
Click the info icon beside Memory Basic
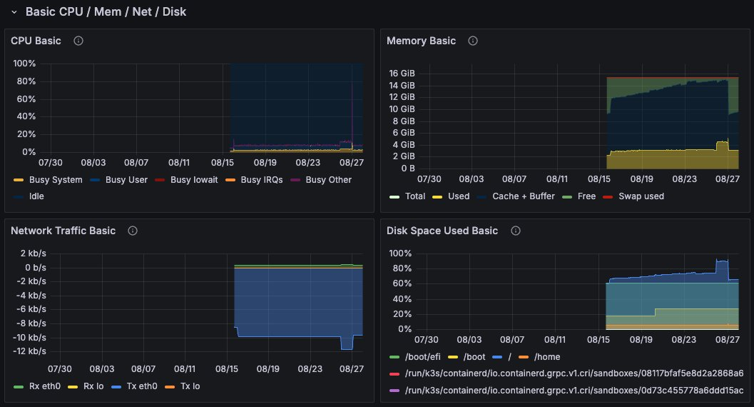(472, 41)
